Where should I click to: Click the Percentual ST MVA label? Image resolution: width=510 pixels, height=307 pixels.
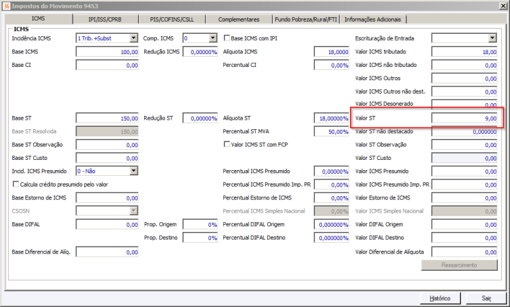[x=246, y=131]
